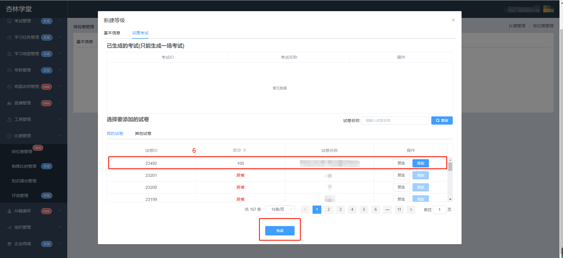Image resolution: width=563 pixels, height=258 pixels.
Task: Open the 15条/页 page size dropdown
Action: coord(280,210)
